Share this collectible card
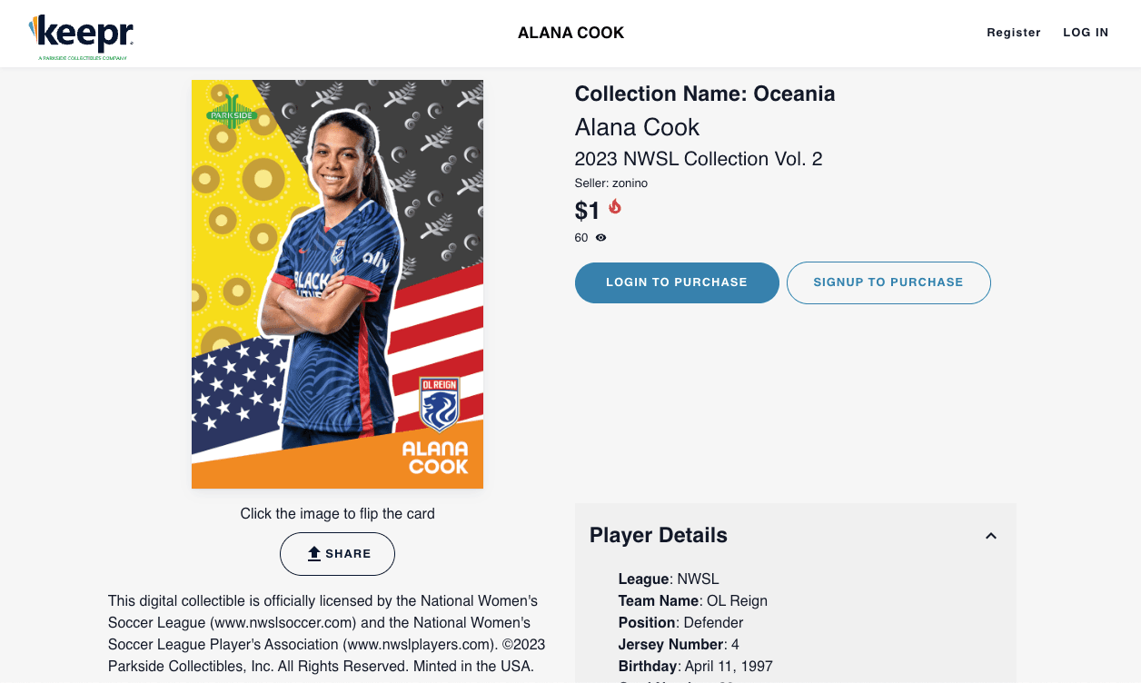The height and width of the screenshot is (683, 1141). tap(337, 554)
